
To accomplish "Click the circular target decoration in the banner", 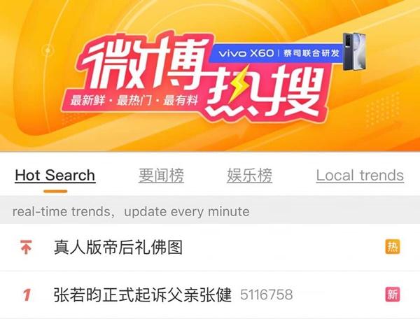I will coord(48,50).
